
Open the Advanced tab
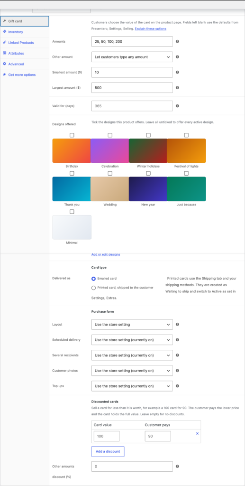click(x=25, y=64)
